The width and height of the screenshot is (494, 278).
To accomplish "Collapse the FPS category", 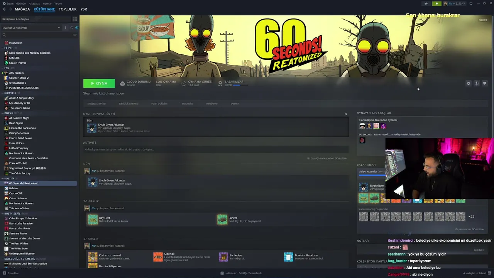I will pyautogui.click(x=3, y=68).
